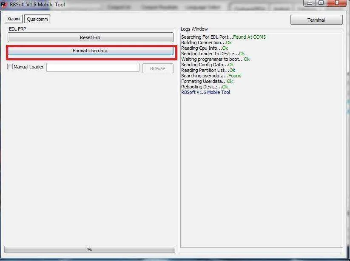Maximize the RBSoft window
Image resolution: width=350 pixels, height=261 pixels.
(321, 3)
